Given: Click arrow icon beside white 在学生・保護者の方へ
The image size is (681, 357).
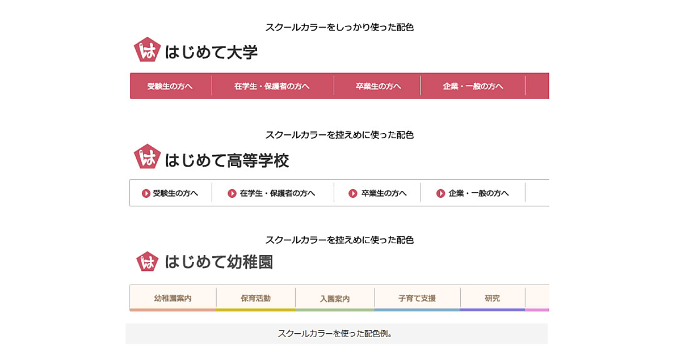Looking at the screenshot, I should [232, 193].
